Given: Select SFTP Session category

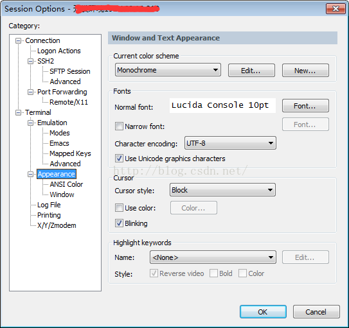Looking at the screenshot, I should point(70,71).
